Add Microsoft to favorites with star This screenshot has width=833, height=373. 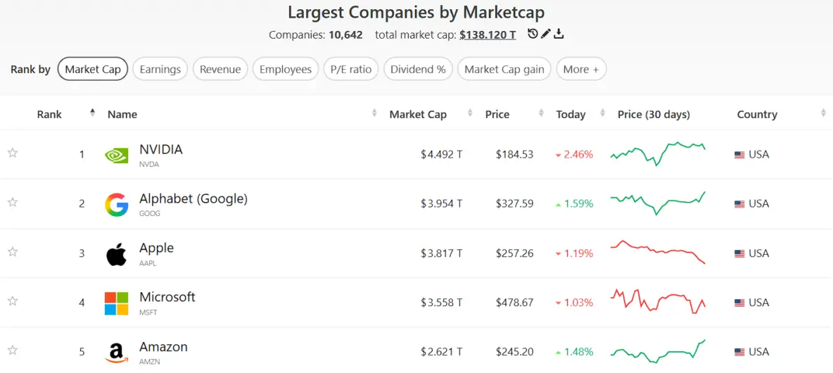(x=13, y=301)
